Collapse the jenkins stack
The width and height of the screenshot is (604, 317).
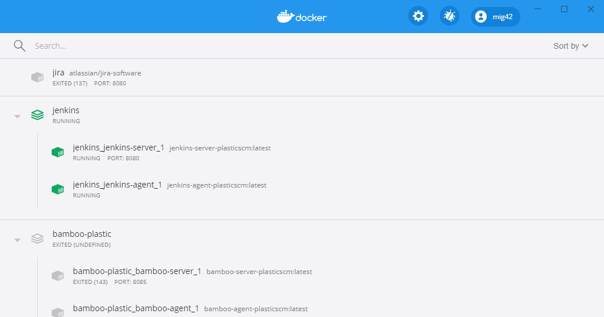(x=17, y=116)
